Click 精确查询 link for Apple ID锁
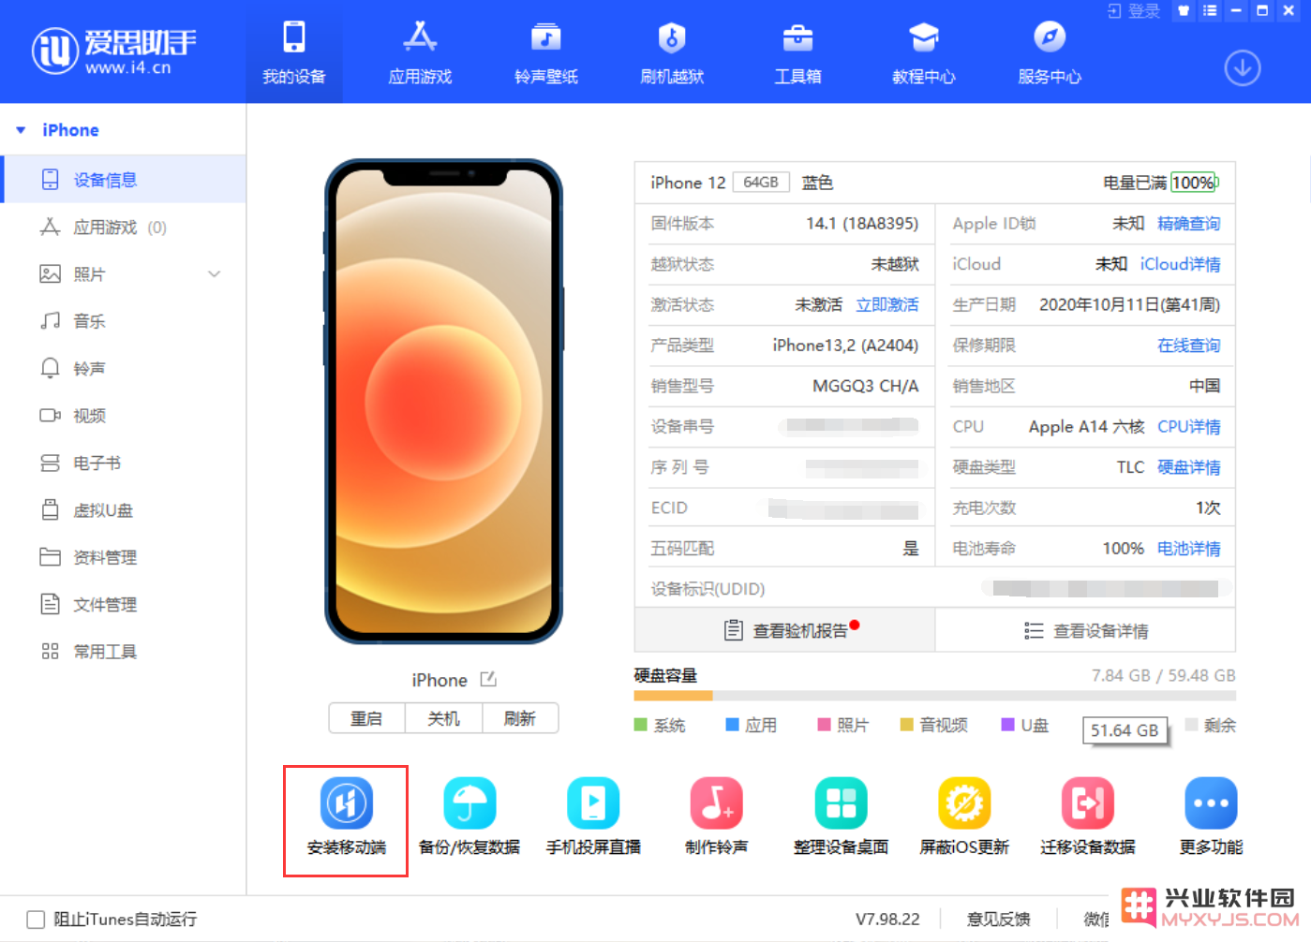Viewport: 1311px width, 942px height. [1188, 224]
